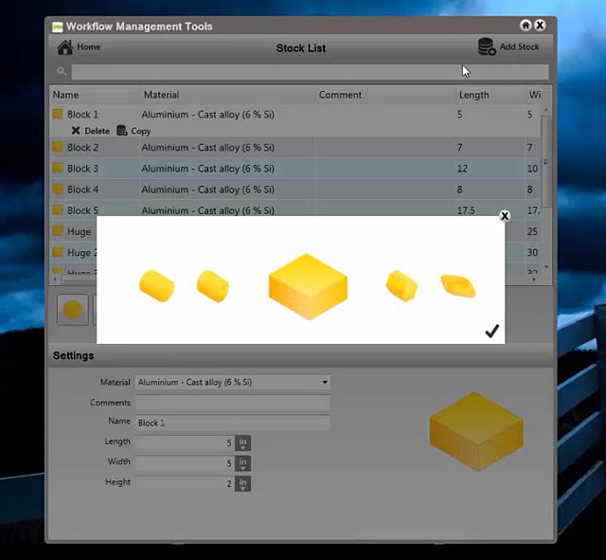Click the block preview in Settings
This screenshot has height=560, width=606.
(x=476, y=431)
